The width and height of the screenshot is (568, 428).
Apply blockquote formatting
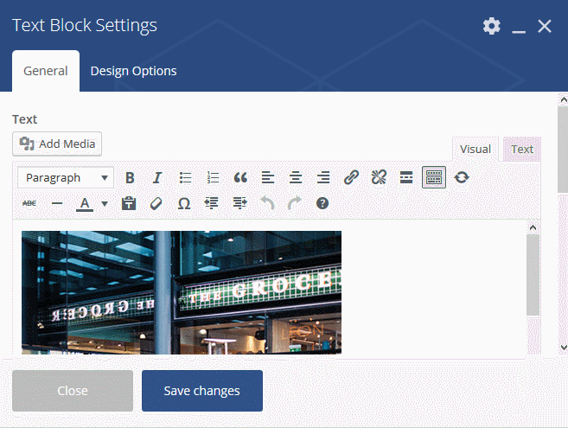240,177
